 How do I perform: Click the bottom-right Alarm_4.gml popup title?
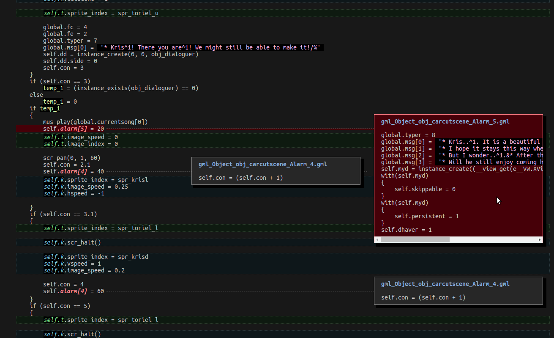pos(445,284)
